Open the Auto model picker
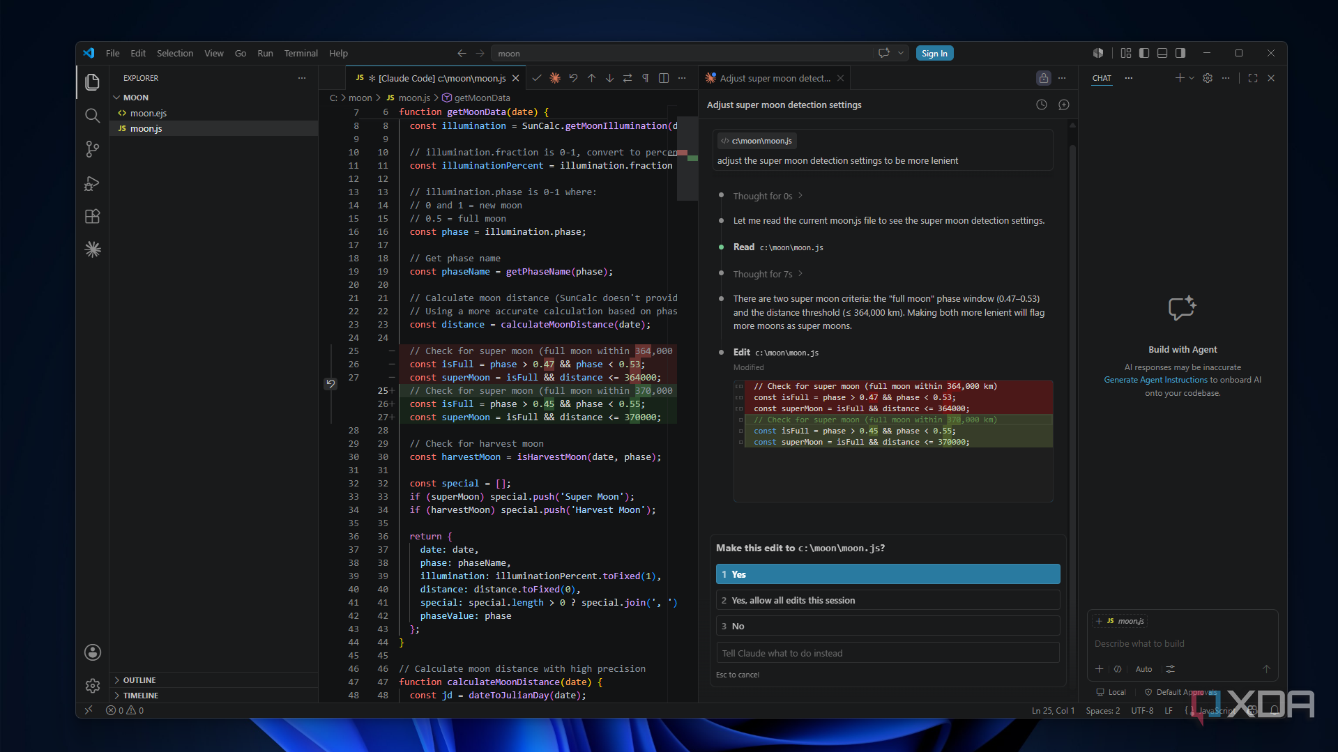Image resolution: width=1338 pixels, height=752 pixels. pyautogui.click(x=1143, y=669)
